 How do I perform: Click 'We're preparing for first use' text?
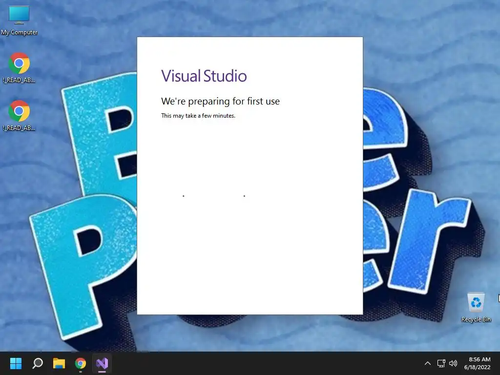coord(220,101)
